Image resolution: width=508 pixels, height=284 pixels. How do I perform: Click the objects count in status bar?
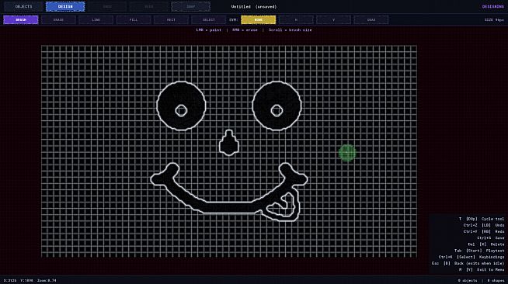point(468,280)
